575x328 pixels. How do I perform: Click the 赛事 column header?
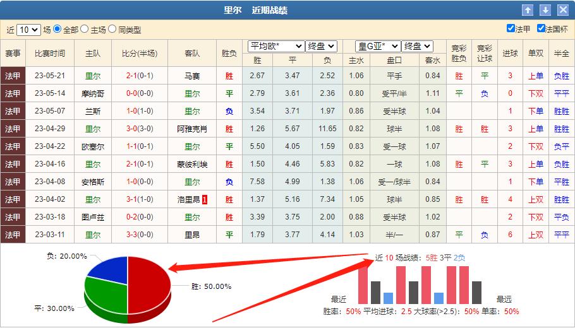tap(13, 54)
